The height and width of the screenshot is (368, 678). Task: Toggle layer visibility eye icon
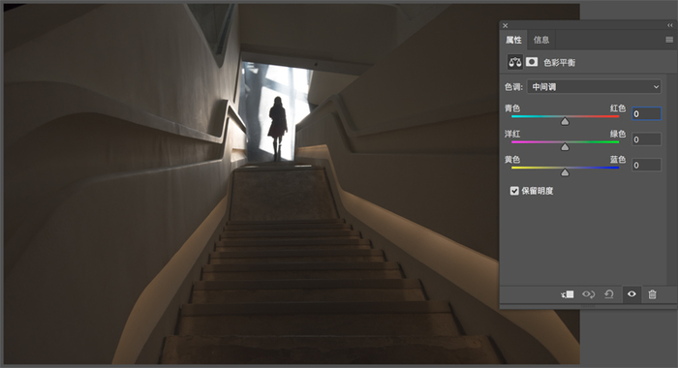[x=632, y=294]
